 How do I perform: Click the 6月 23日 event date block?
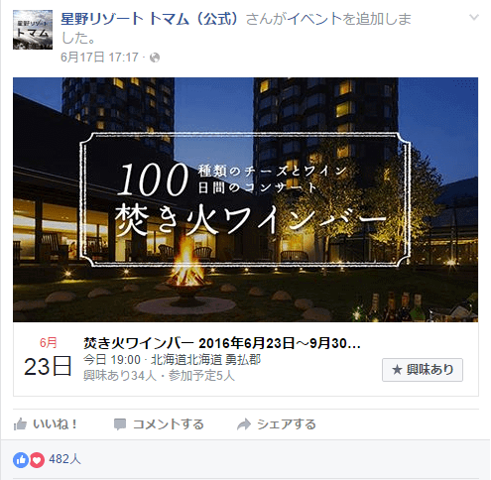(48, 357)
